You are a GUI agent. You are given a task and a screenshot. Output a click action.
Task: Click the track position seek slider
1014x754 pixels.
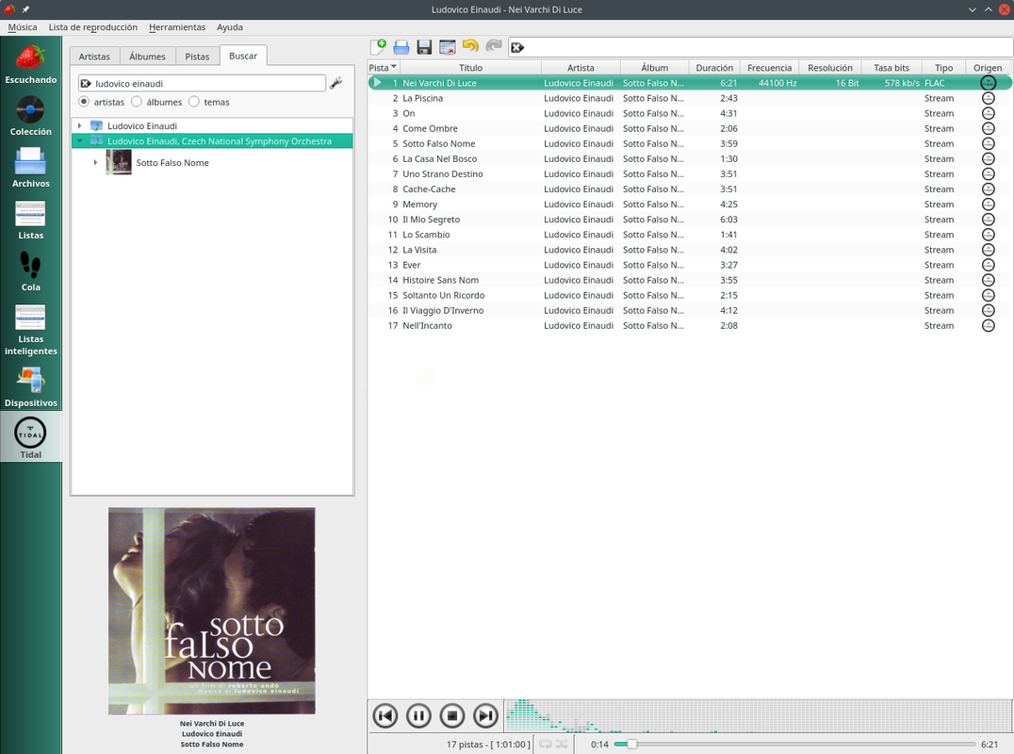(794, 745)
